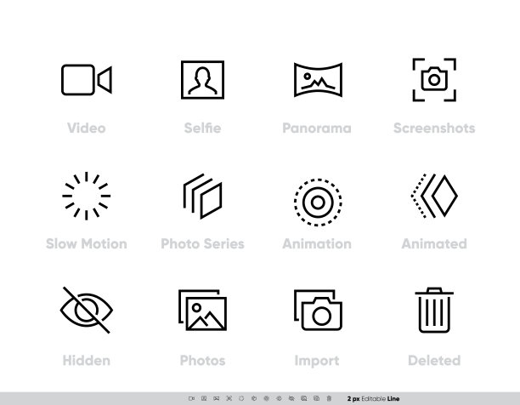Select the "Deleted" text label
The width and height of the screenshot is (520, 405).
(434, 361)
